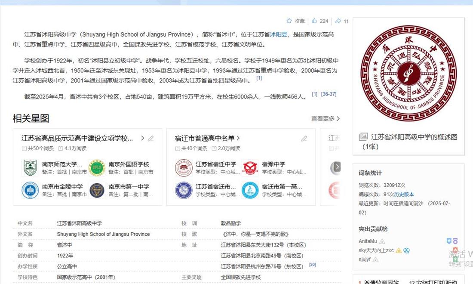Open the 历史版本 link
Screen dimensions: 473x284
[404, 194]
